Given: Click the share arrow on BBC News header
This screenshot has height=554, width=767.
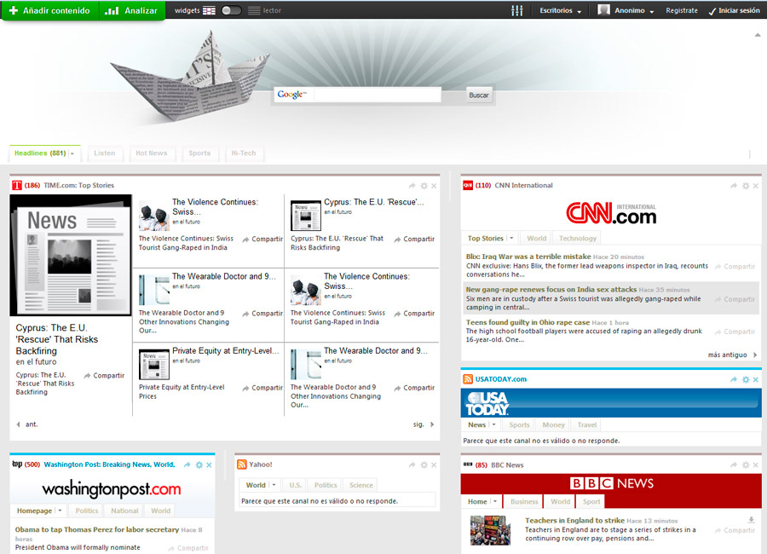Looking at the screenshot, I should tap(733, 465).
